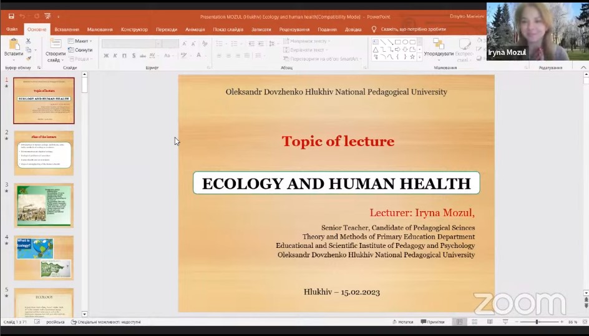This screenshot has width=589, height=336.
Task: Select the star shape in shapes gallery
Action: point(412,57)
